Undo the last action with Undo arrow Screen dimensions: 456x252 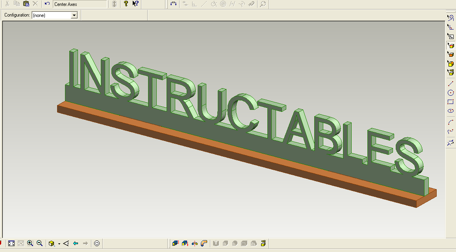coord(47,4)
